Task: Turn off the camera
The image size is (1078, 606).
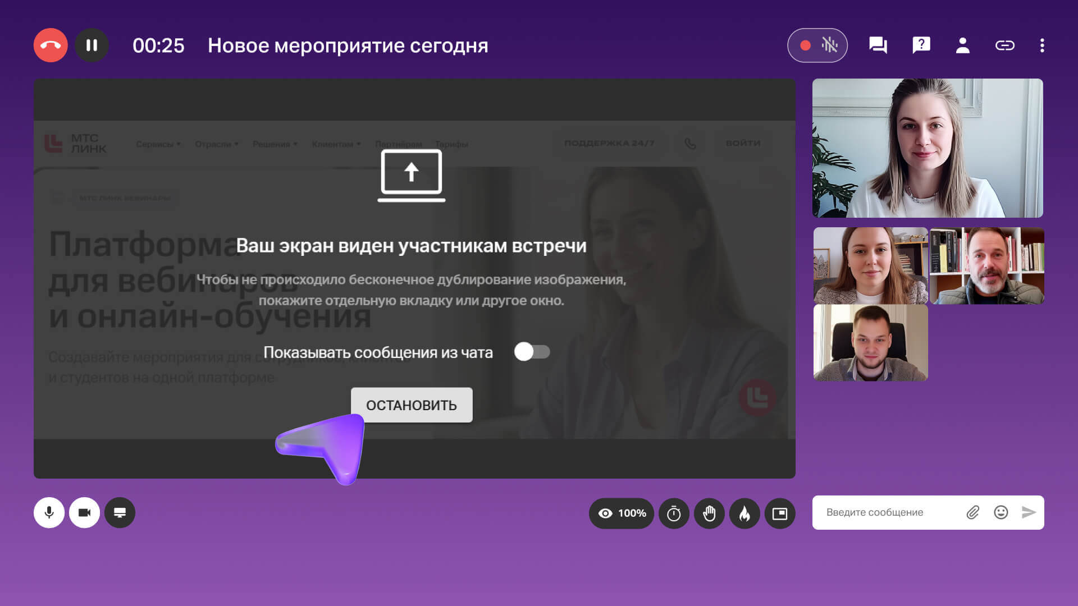Action: (84, 512)
